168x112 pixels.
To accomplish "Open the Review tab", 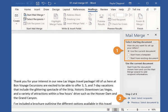I will point(104,10).
